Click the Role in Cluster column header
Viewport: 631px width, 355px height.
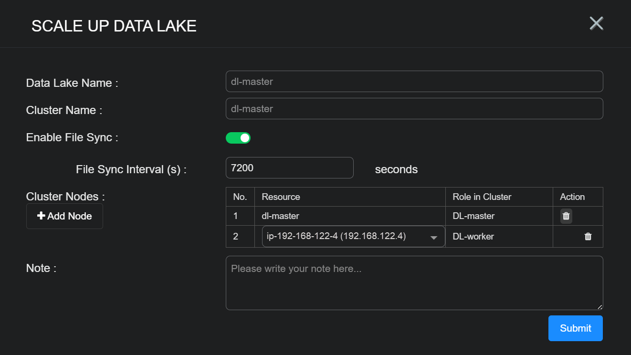482,197
